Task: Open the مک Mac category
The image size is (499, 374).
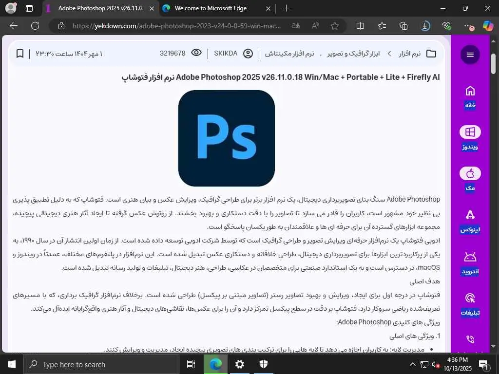Action: [x=470, y=180]
